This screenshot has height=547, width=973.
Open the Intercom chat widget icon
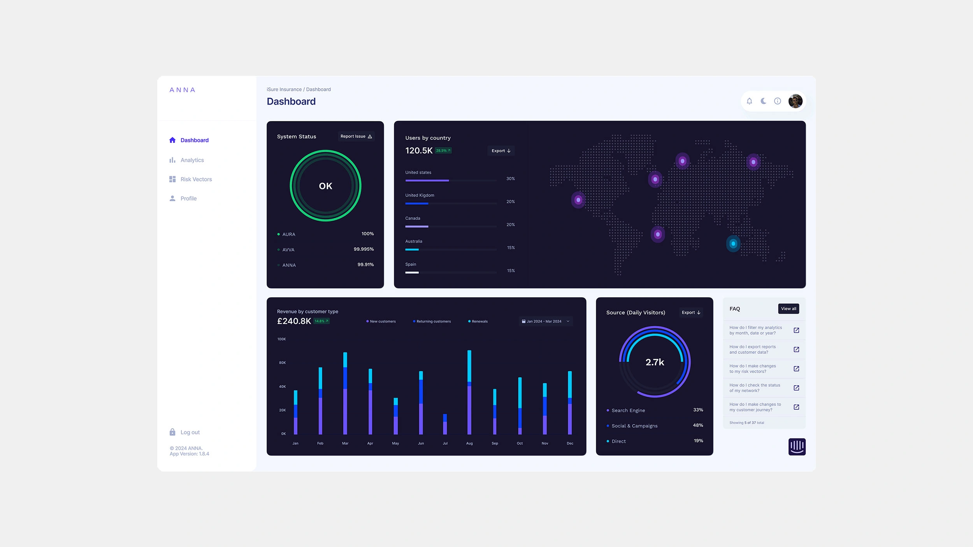pos(797,447)
